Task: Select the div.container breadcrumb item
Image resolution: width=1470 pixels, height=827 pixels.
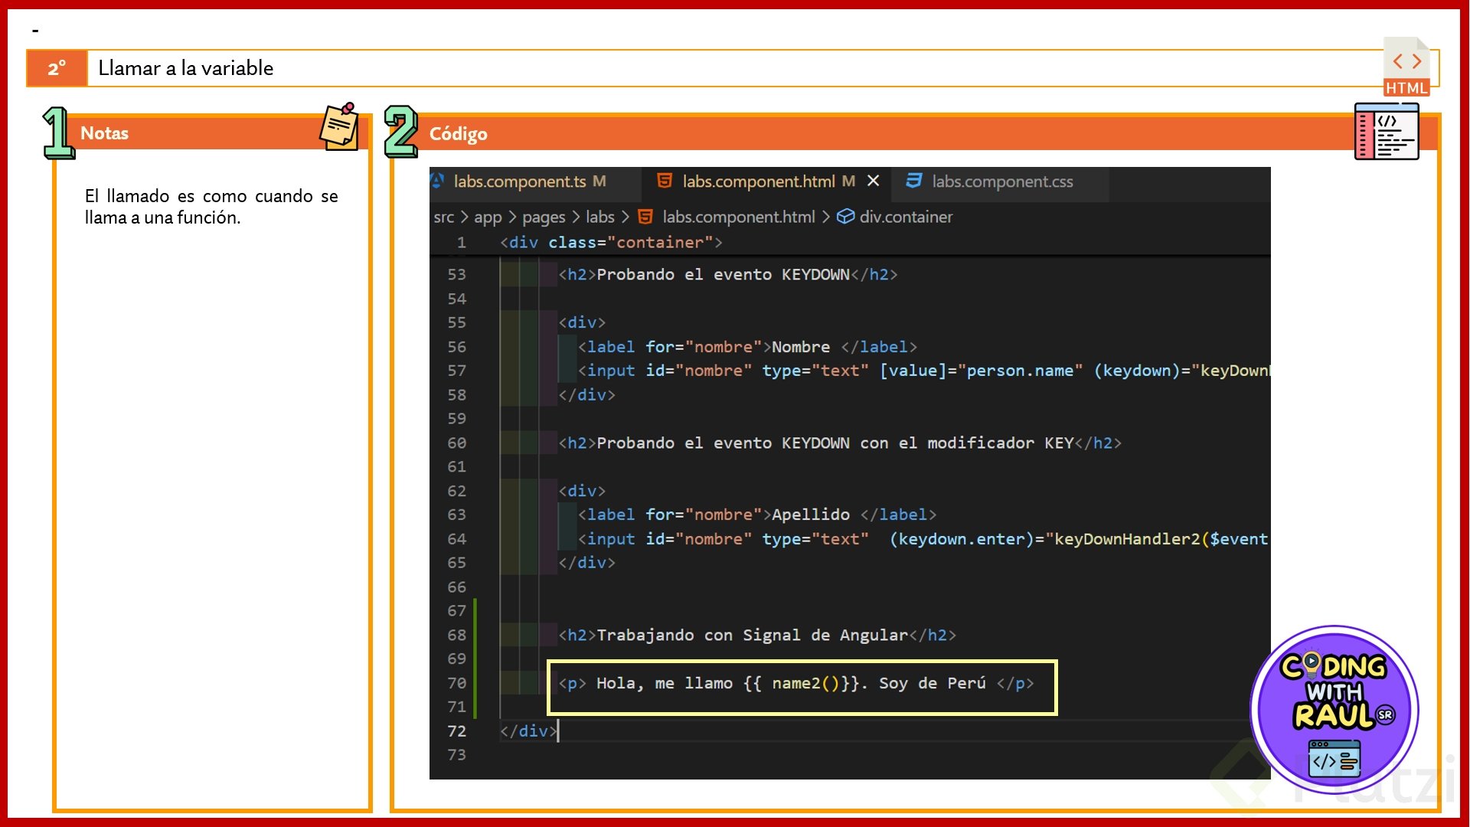Action: (x=905, y=217)
